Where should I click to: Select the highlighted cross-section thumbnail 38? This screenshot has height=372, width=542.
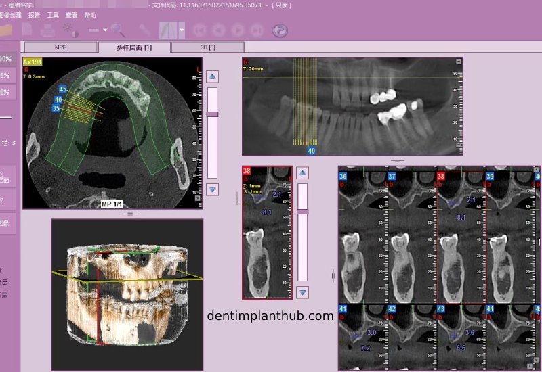(461, 237)
